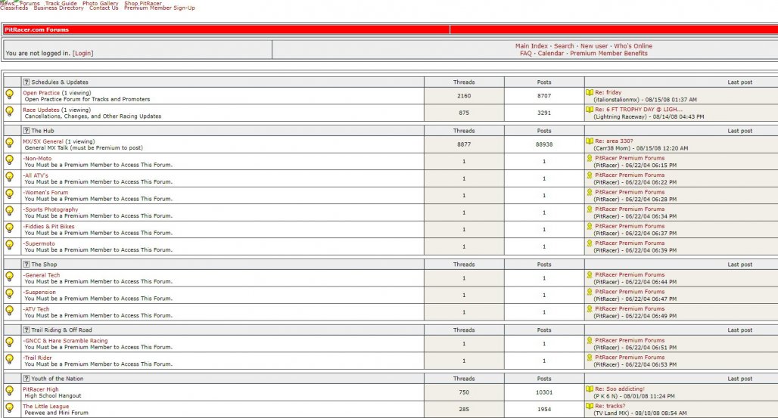Screen dimensions: 778x418
Task: Open the Race Updates forum
Action: 41,110
